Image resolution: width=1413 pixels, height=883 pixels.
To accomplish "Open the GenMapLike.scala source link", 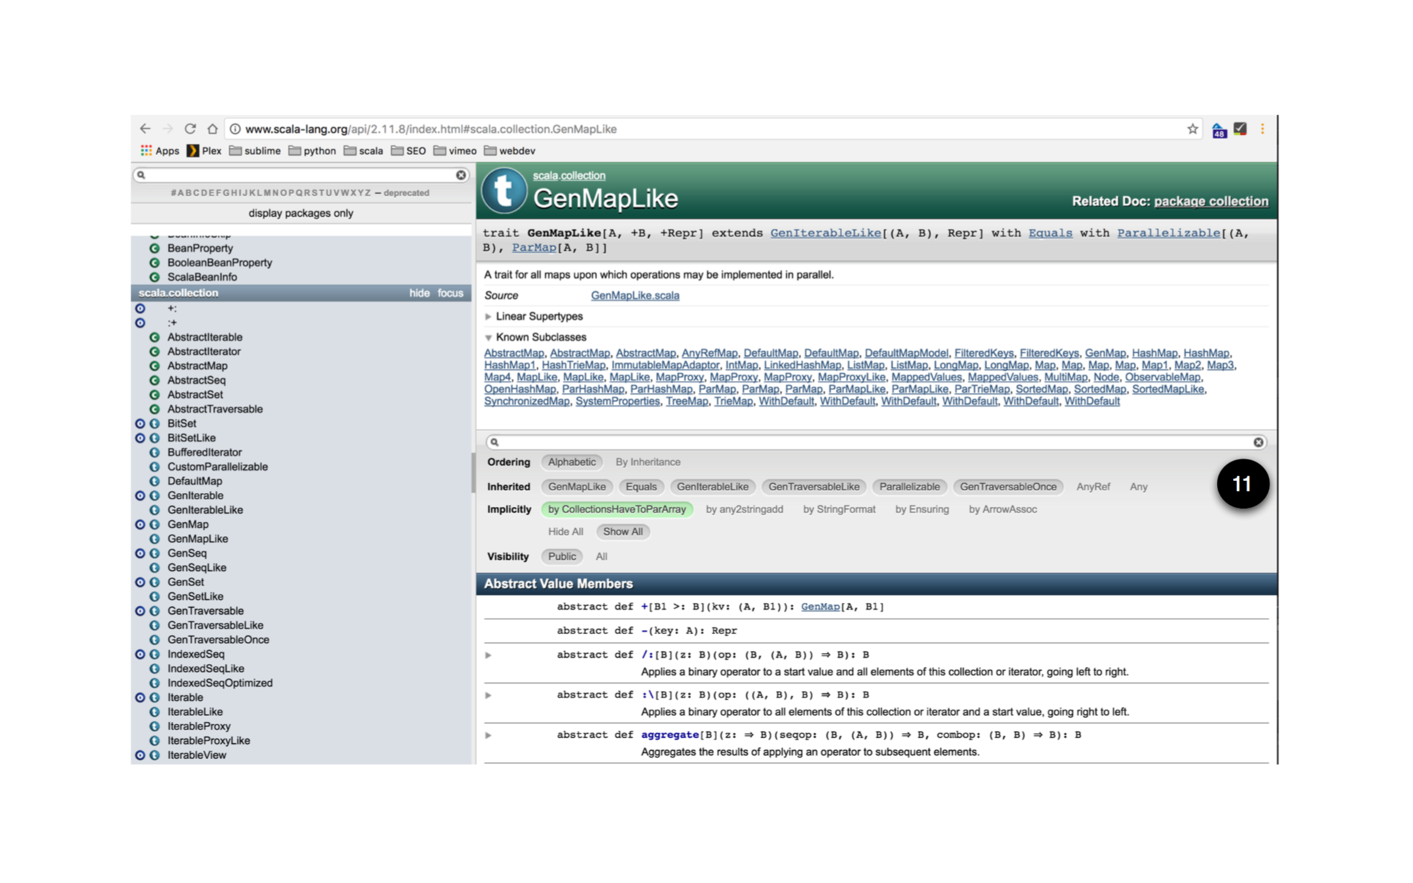I will (x=634, y=295).
